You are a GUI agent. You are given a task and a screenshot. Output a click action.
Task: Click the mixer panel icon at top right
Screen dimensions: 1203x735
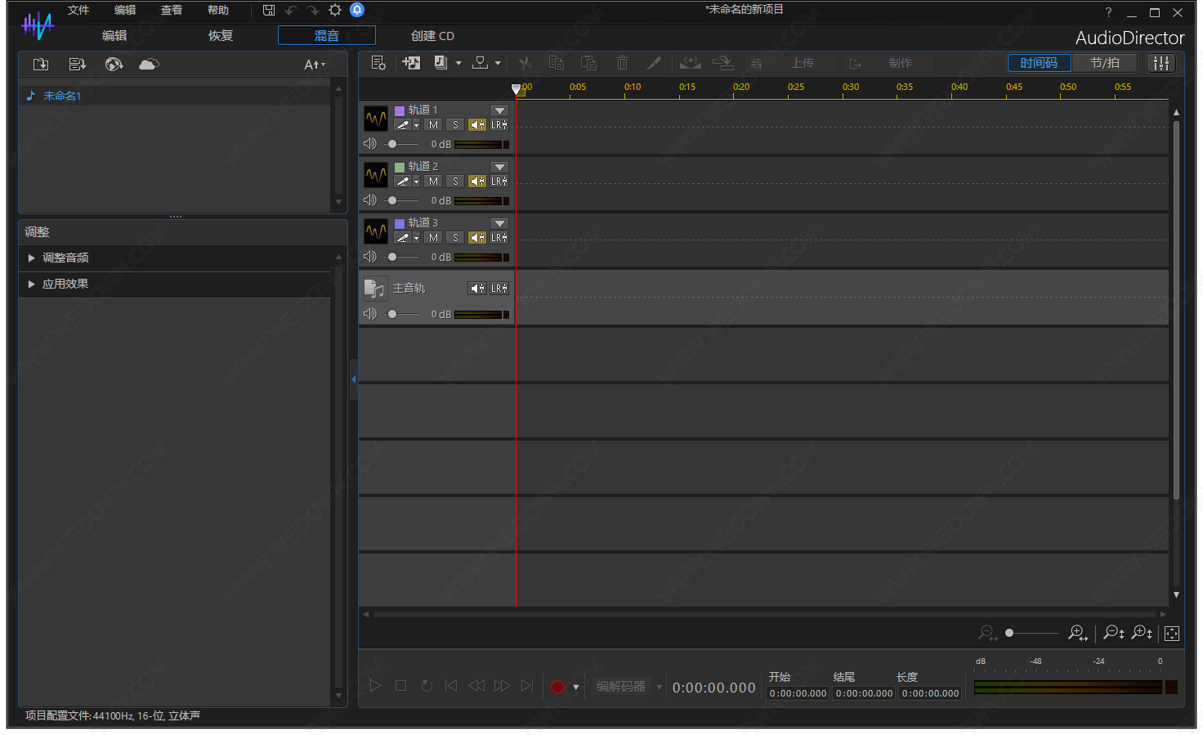coord(1161,63)
